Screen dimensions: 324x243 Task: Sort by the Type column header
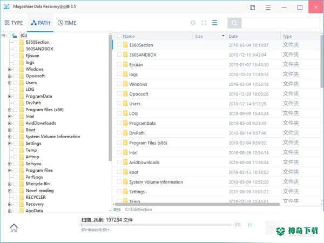[x=287, y=36]
